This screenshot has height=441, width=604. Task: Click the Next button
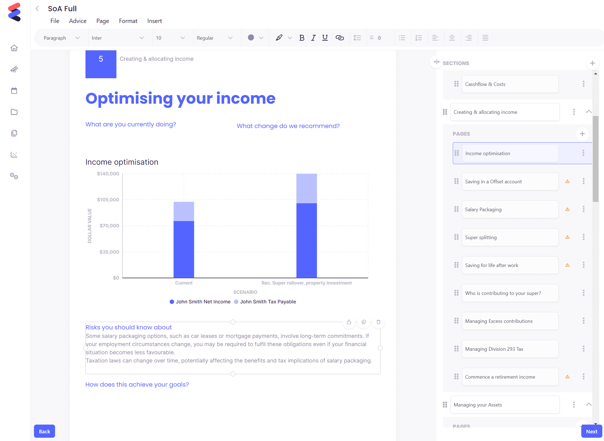pos(591,431)
